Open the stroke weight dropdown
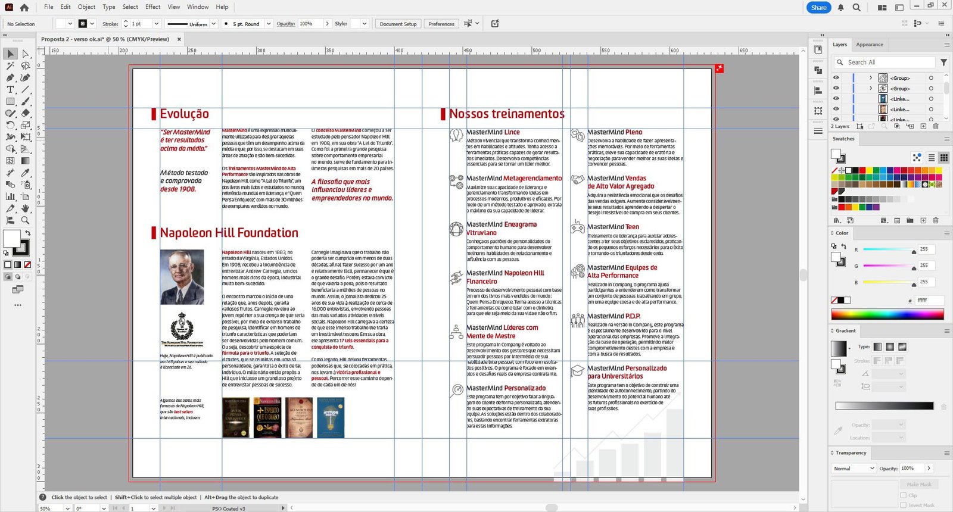This screenshot has height=512, width=953. (x=157, y=24)
